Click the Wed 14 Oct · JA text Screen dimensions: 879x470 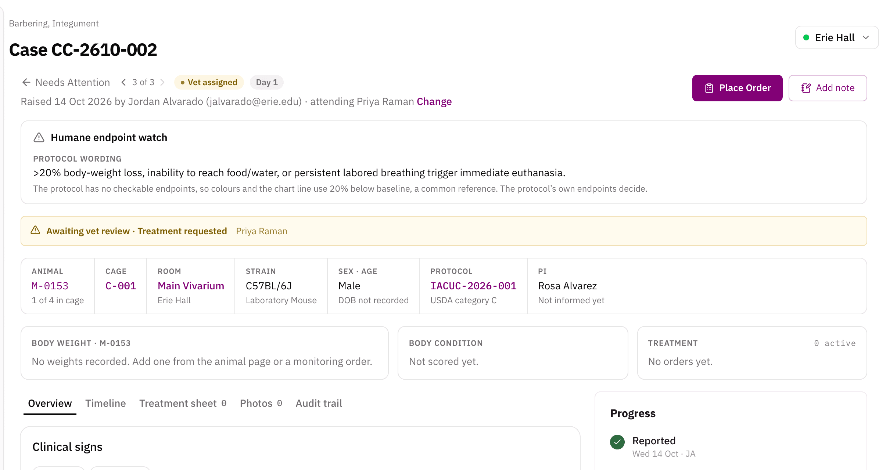664,454
